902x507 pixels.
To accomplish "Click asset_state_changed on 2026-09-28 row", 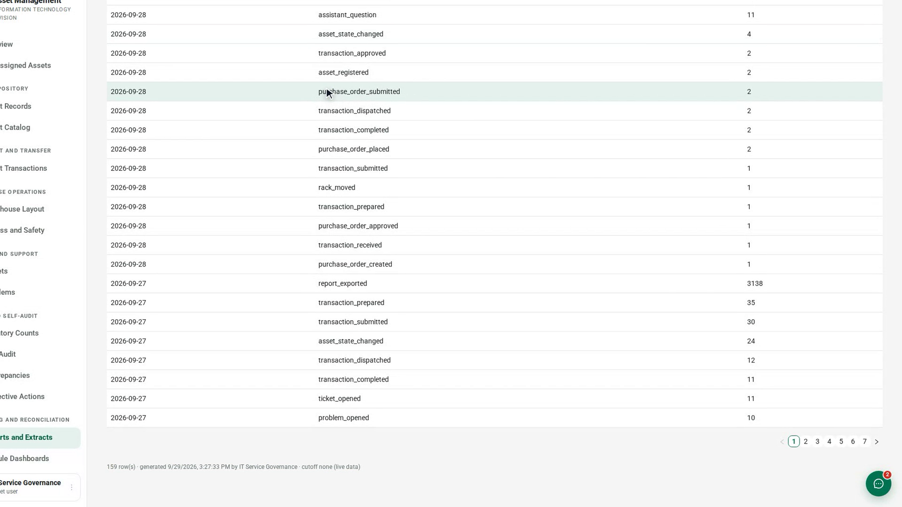I will click(350, 34).
